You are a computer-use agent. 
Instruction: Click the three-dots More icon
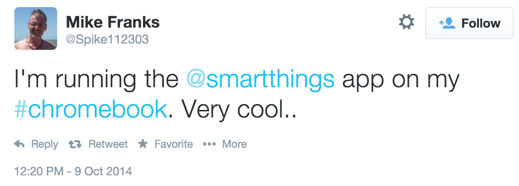[209, 144]
